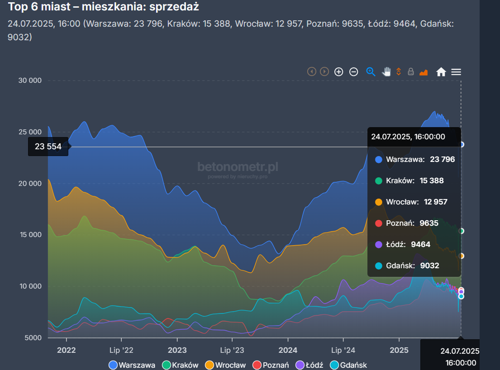Activate the hand panning tool
500x370 pixels.
point(386,71)
